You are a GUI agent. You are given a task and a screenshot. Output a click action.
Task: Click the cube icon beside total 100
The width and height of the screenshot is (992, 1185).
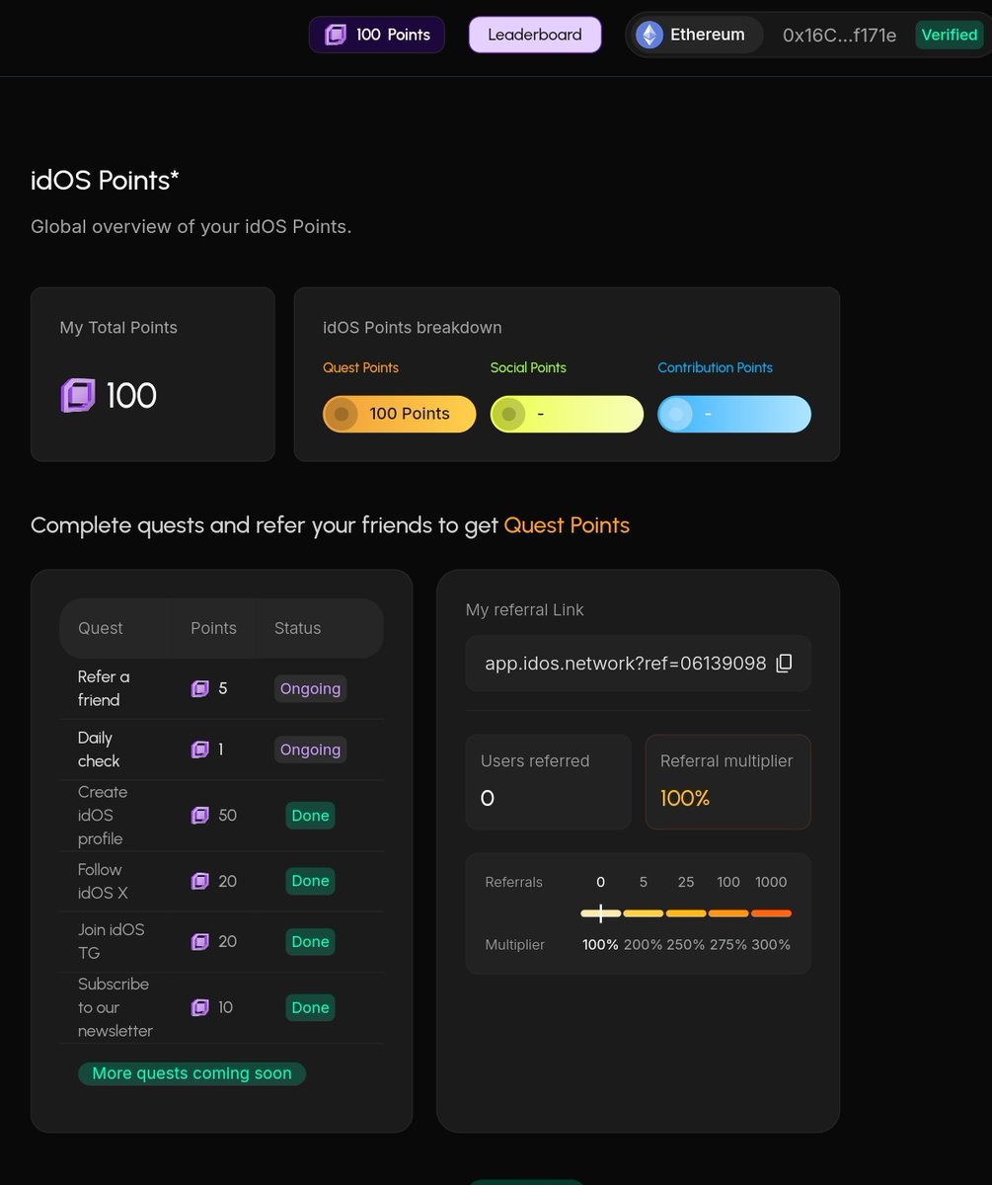pos(78,396)
